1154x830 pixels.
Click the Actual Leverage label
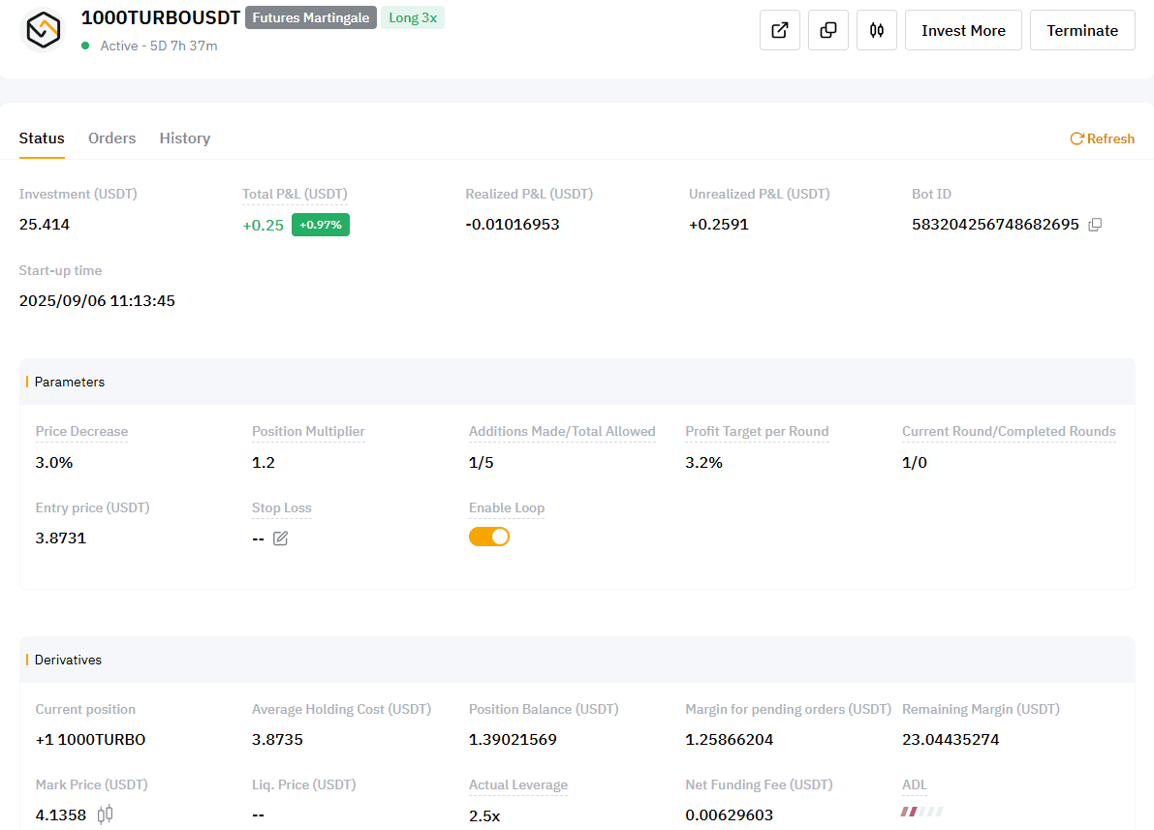(x=518, y=785)
